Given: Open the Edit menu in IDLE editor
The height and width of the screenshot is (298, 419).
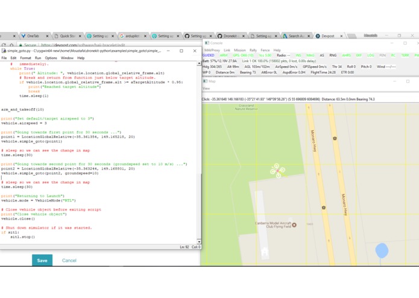Looking at the screenshot, I should [x=13, y=58].
